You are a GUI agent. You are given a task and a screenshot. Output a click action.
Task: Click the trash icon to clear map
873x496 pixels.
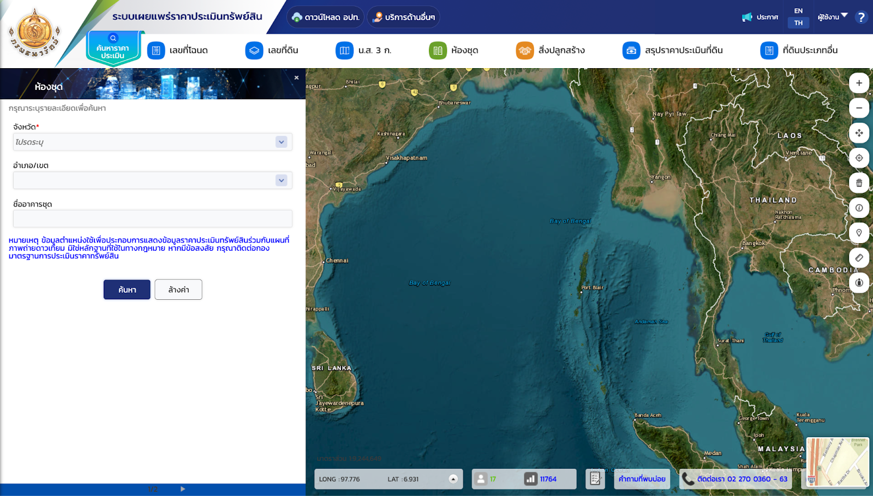(859, 183)
